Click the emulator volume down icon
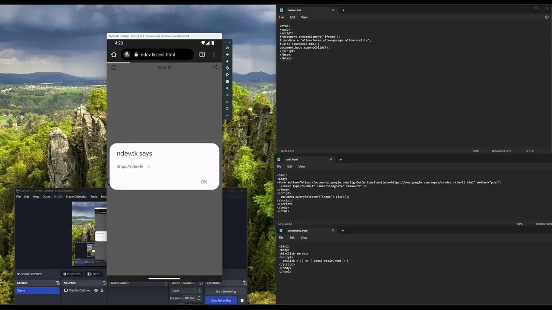 [227, 61]
